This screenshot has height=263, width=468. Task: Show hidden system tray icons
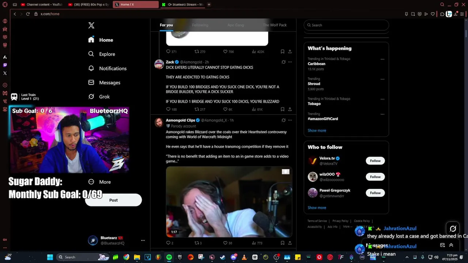[407, 257]
